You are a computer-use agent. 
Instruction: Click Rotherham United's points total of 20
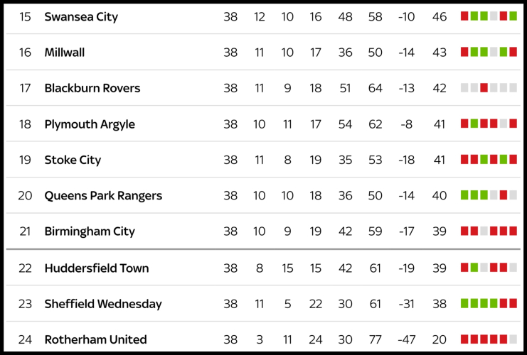tap(440, 339)
